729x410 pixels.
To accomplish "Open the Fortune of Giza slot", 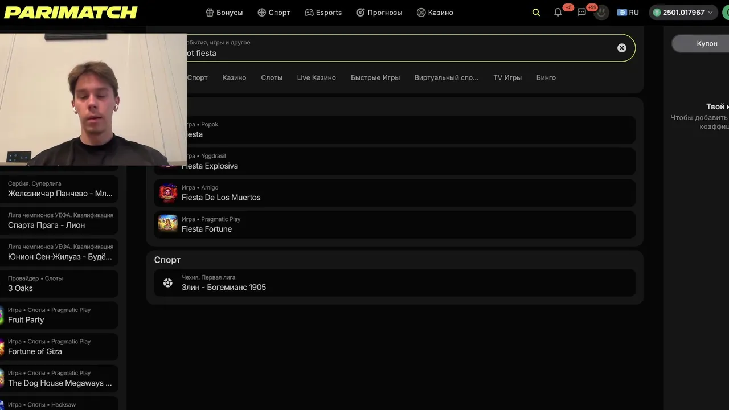I will (59, 347).
